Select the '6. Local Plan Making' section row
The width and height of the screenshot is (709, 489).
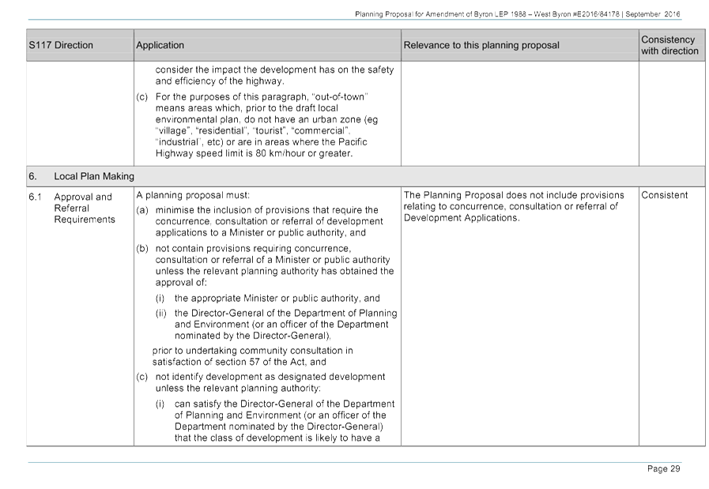click(x=365, y=176)
